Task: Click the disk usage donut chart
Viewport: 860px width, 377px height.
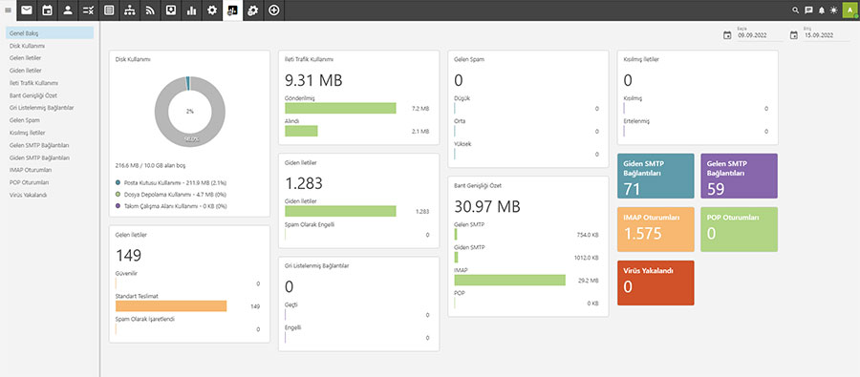Action: click(190, 112)
